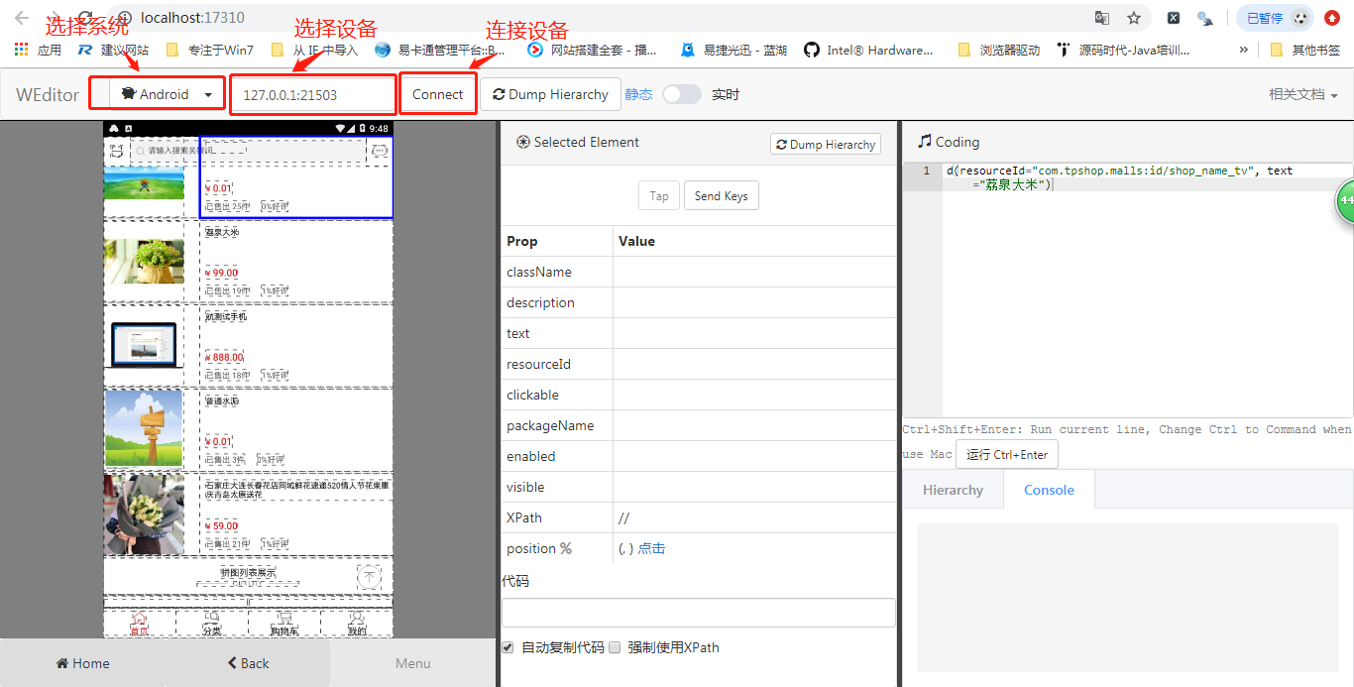Viewport: 1354px width, 687px height.
Task: Click the 点击 link next to position %
Action: coord(651,547)
